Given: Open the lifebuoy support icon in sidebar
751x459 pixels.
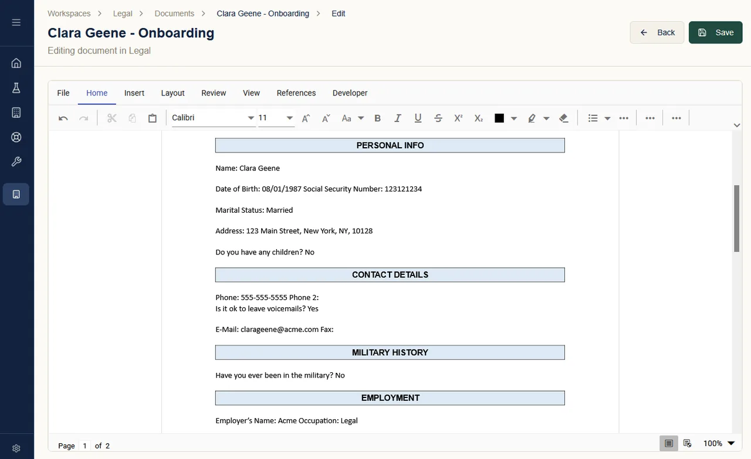Looking at the screenshot, I should 16,137.
